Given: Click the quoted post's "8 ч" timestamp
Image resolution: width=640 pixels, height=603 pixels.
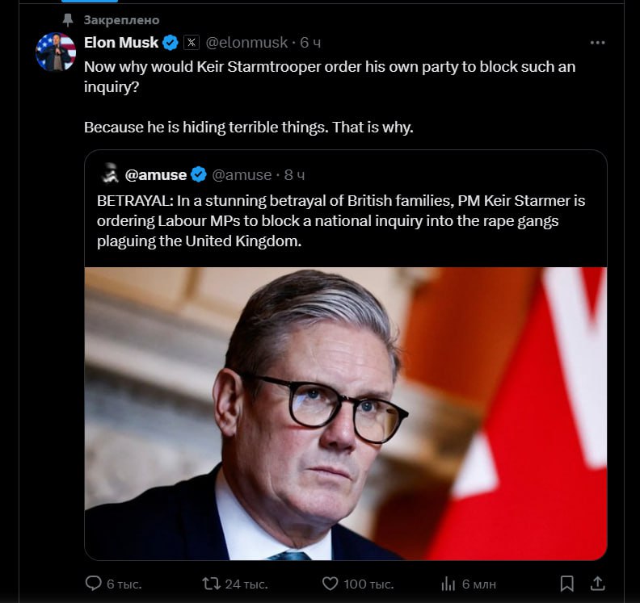Looking at the screenshot, I should [294, 174].
